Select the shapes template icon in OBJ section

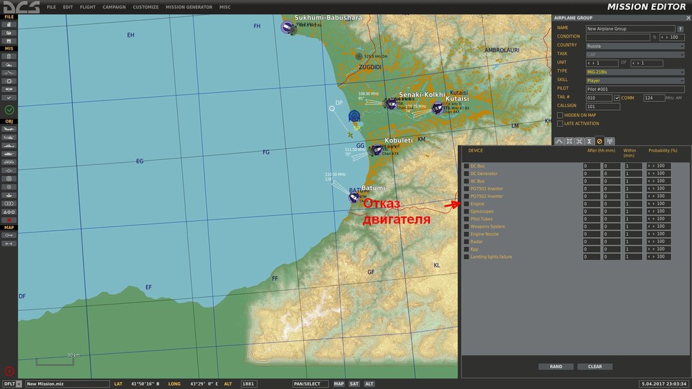(x=9, y=212)
